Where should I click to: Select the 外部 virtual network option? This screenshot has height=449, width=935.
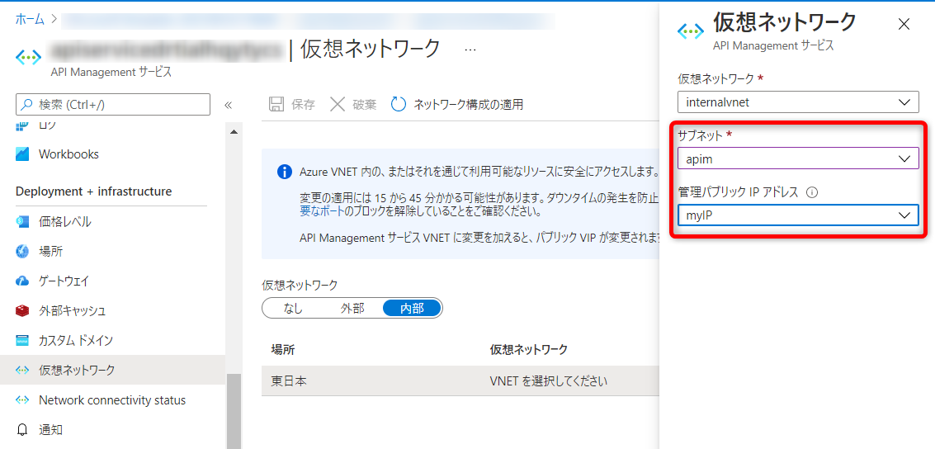point(352,309)
